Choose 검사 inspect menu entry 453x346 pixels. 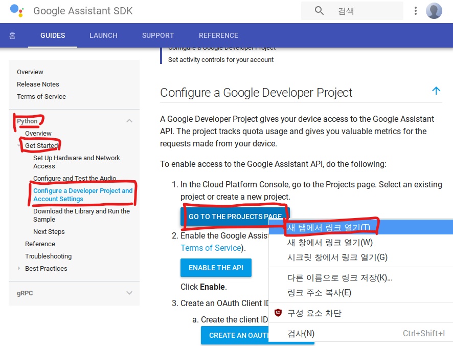(361, 334)
